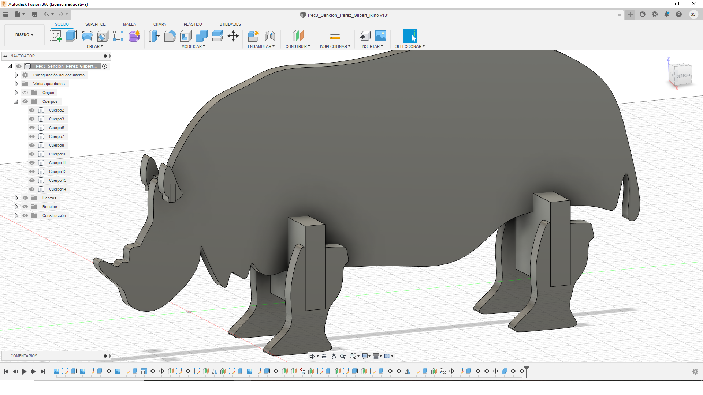703x395 pixels.
Task: Click the Extrude tool icon
Action: [71, 36]
